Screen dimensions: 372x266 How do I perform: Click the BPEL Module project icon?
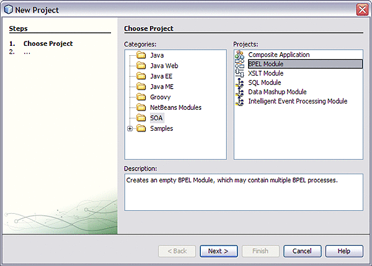pyautogui.click(x=239, y=64)
